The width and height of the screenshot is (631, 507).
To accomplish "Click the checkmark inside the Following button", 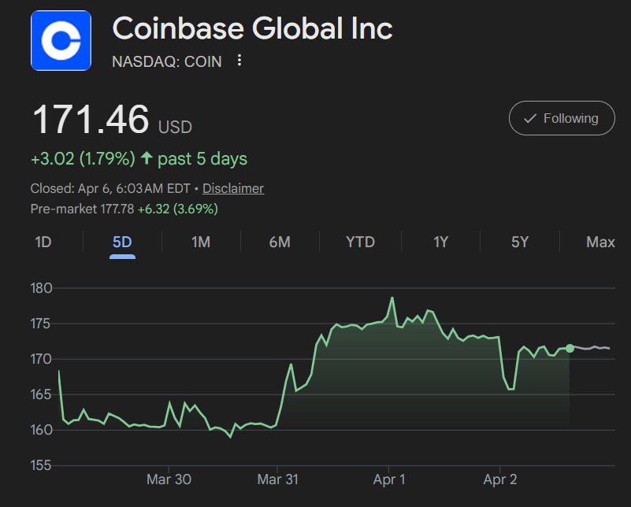I will pos(529,117).
